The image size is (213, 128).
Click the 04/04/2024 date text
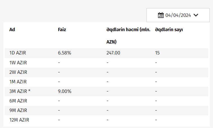(x=178, y=15)
